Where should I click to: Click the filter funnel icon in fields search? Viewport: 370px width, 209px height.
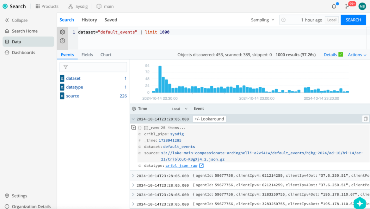(65, 67)
